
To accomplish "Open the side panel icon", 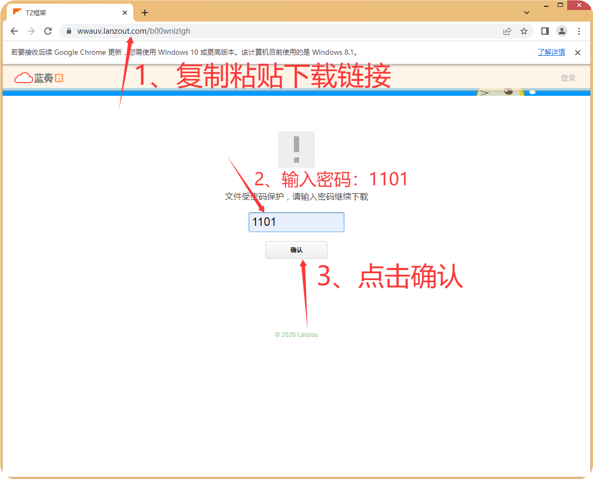I will point(545,31).
